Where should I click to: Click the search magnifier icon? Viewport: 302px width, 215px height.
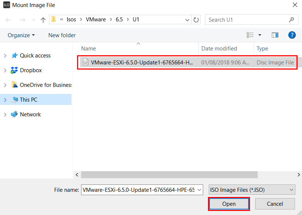click(291, 20)
